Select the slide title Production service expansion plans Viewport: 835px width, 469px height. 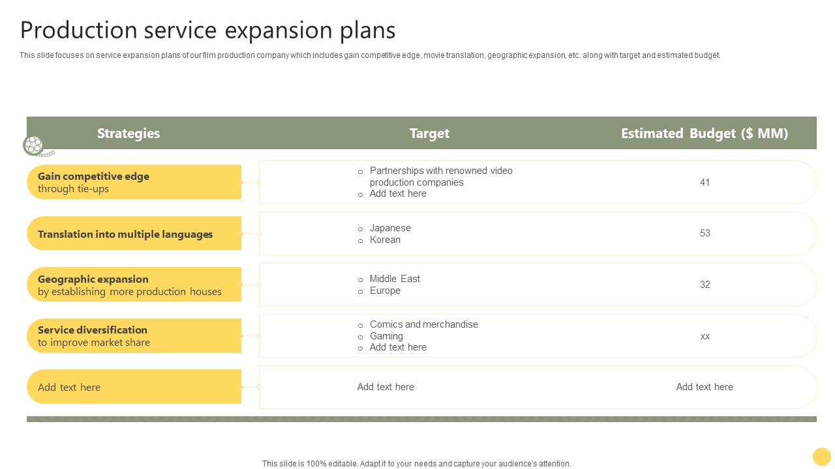pos(207,31)
